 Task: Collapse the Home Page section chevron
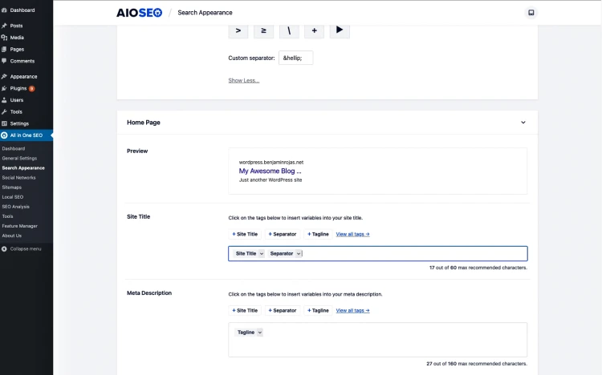pos(523,123)
